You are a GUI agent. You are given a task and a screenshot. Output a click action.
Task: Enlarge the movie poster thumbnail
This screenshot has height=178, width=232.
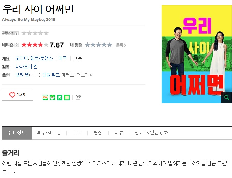(197, 54)
